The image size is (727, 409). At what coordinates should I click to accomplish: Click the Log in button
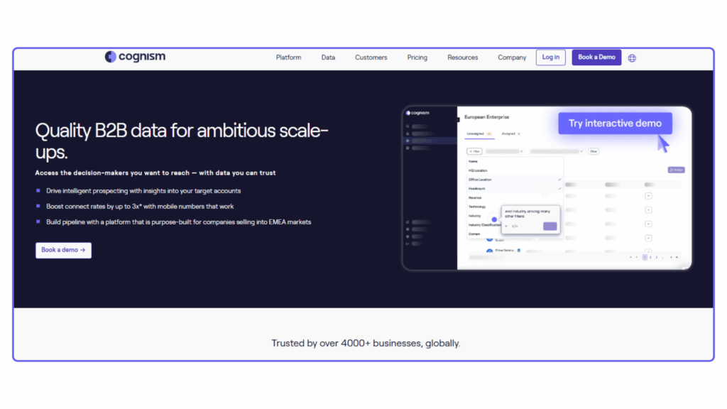[550, 58]
